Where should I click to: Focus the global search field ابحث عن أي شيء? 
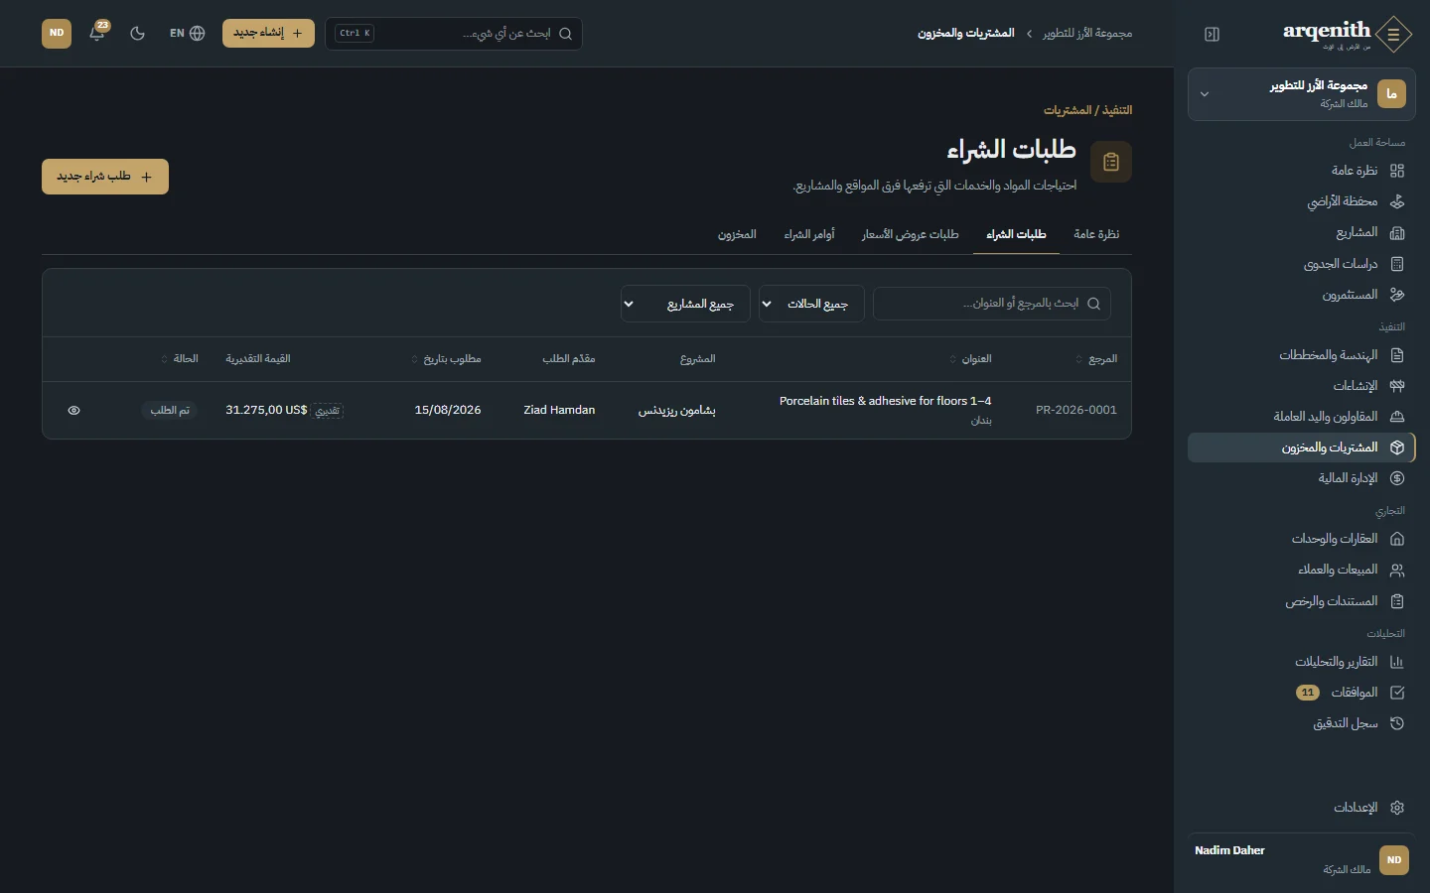pos(454,34)
